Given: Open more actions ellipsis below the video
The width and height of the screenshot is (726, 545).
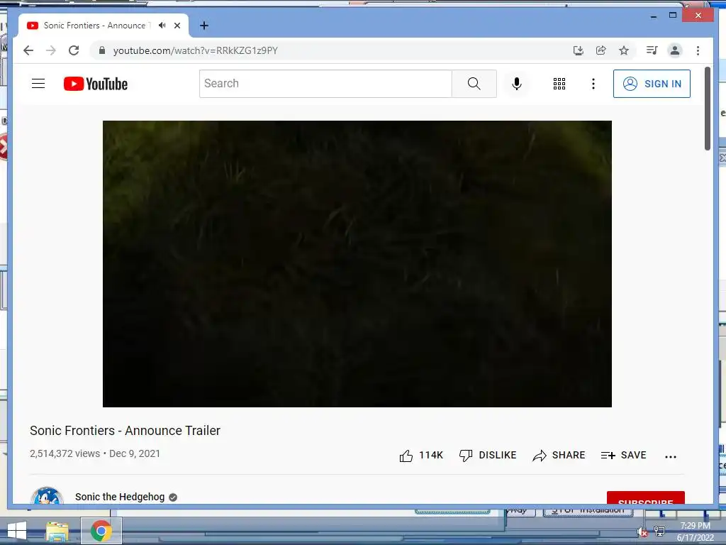Looking at the screenshot, I should coord(671,457).
